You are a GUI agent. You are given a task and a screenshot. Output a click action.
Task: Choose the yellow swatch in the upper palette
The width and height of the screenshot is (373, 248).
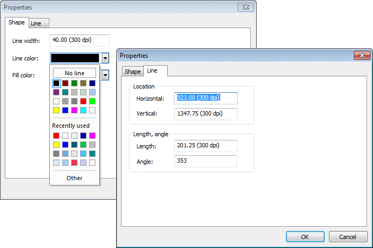[56, 110]
